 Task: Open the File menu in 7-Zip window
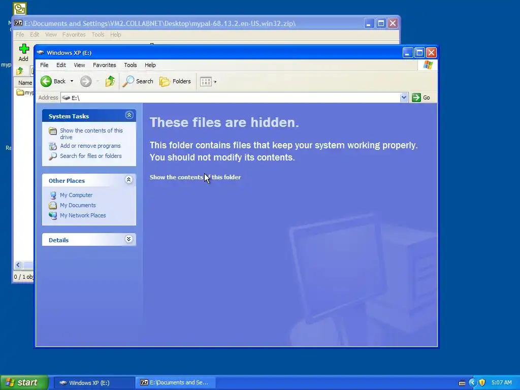(20, 35)
